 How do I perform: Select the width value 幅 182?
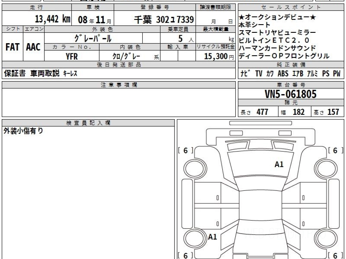[x=293, y=112]
